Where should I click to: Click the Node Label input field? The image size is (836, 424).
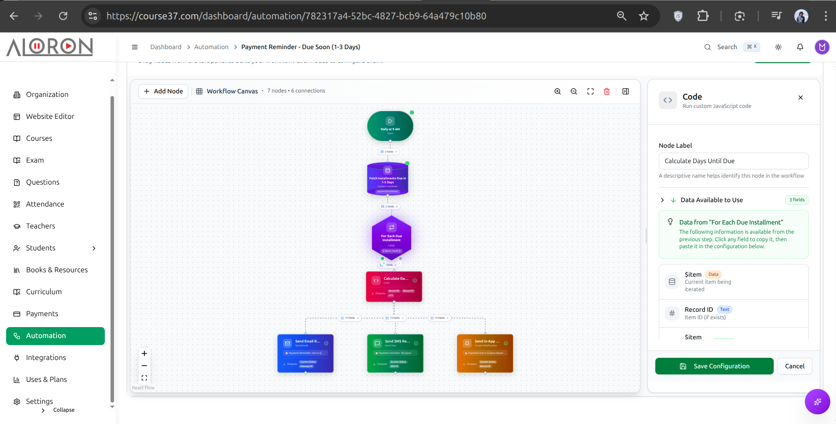coord(733,161)
